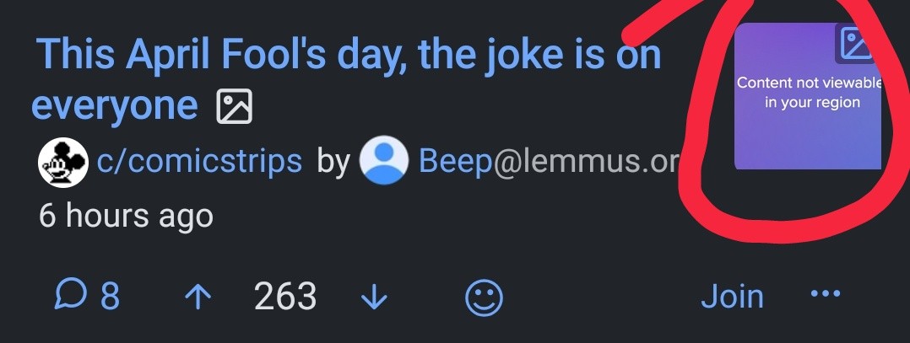Upvote the post with the up arrow

[x=198, y=297]
